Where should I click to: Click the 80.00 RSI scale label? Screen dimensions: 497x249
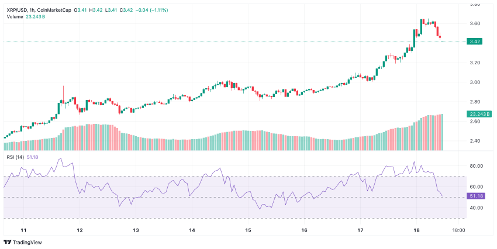[475, 166]
